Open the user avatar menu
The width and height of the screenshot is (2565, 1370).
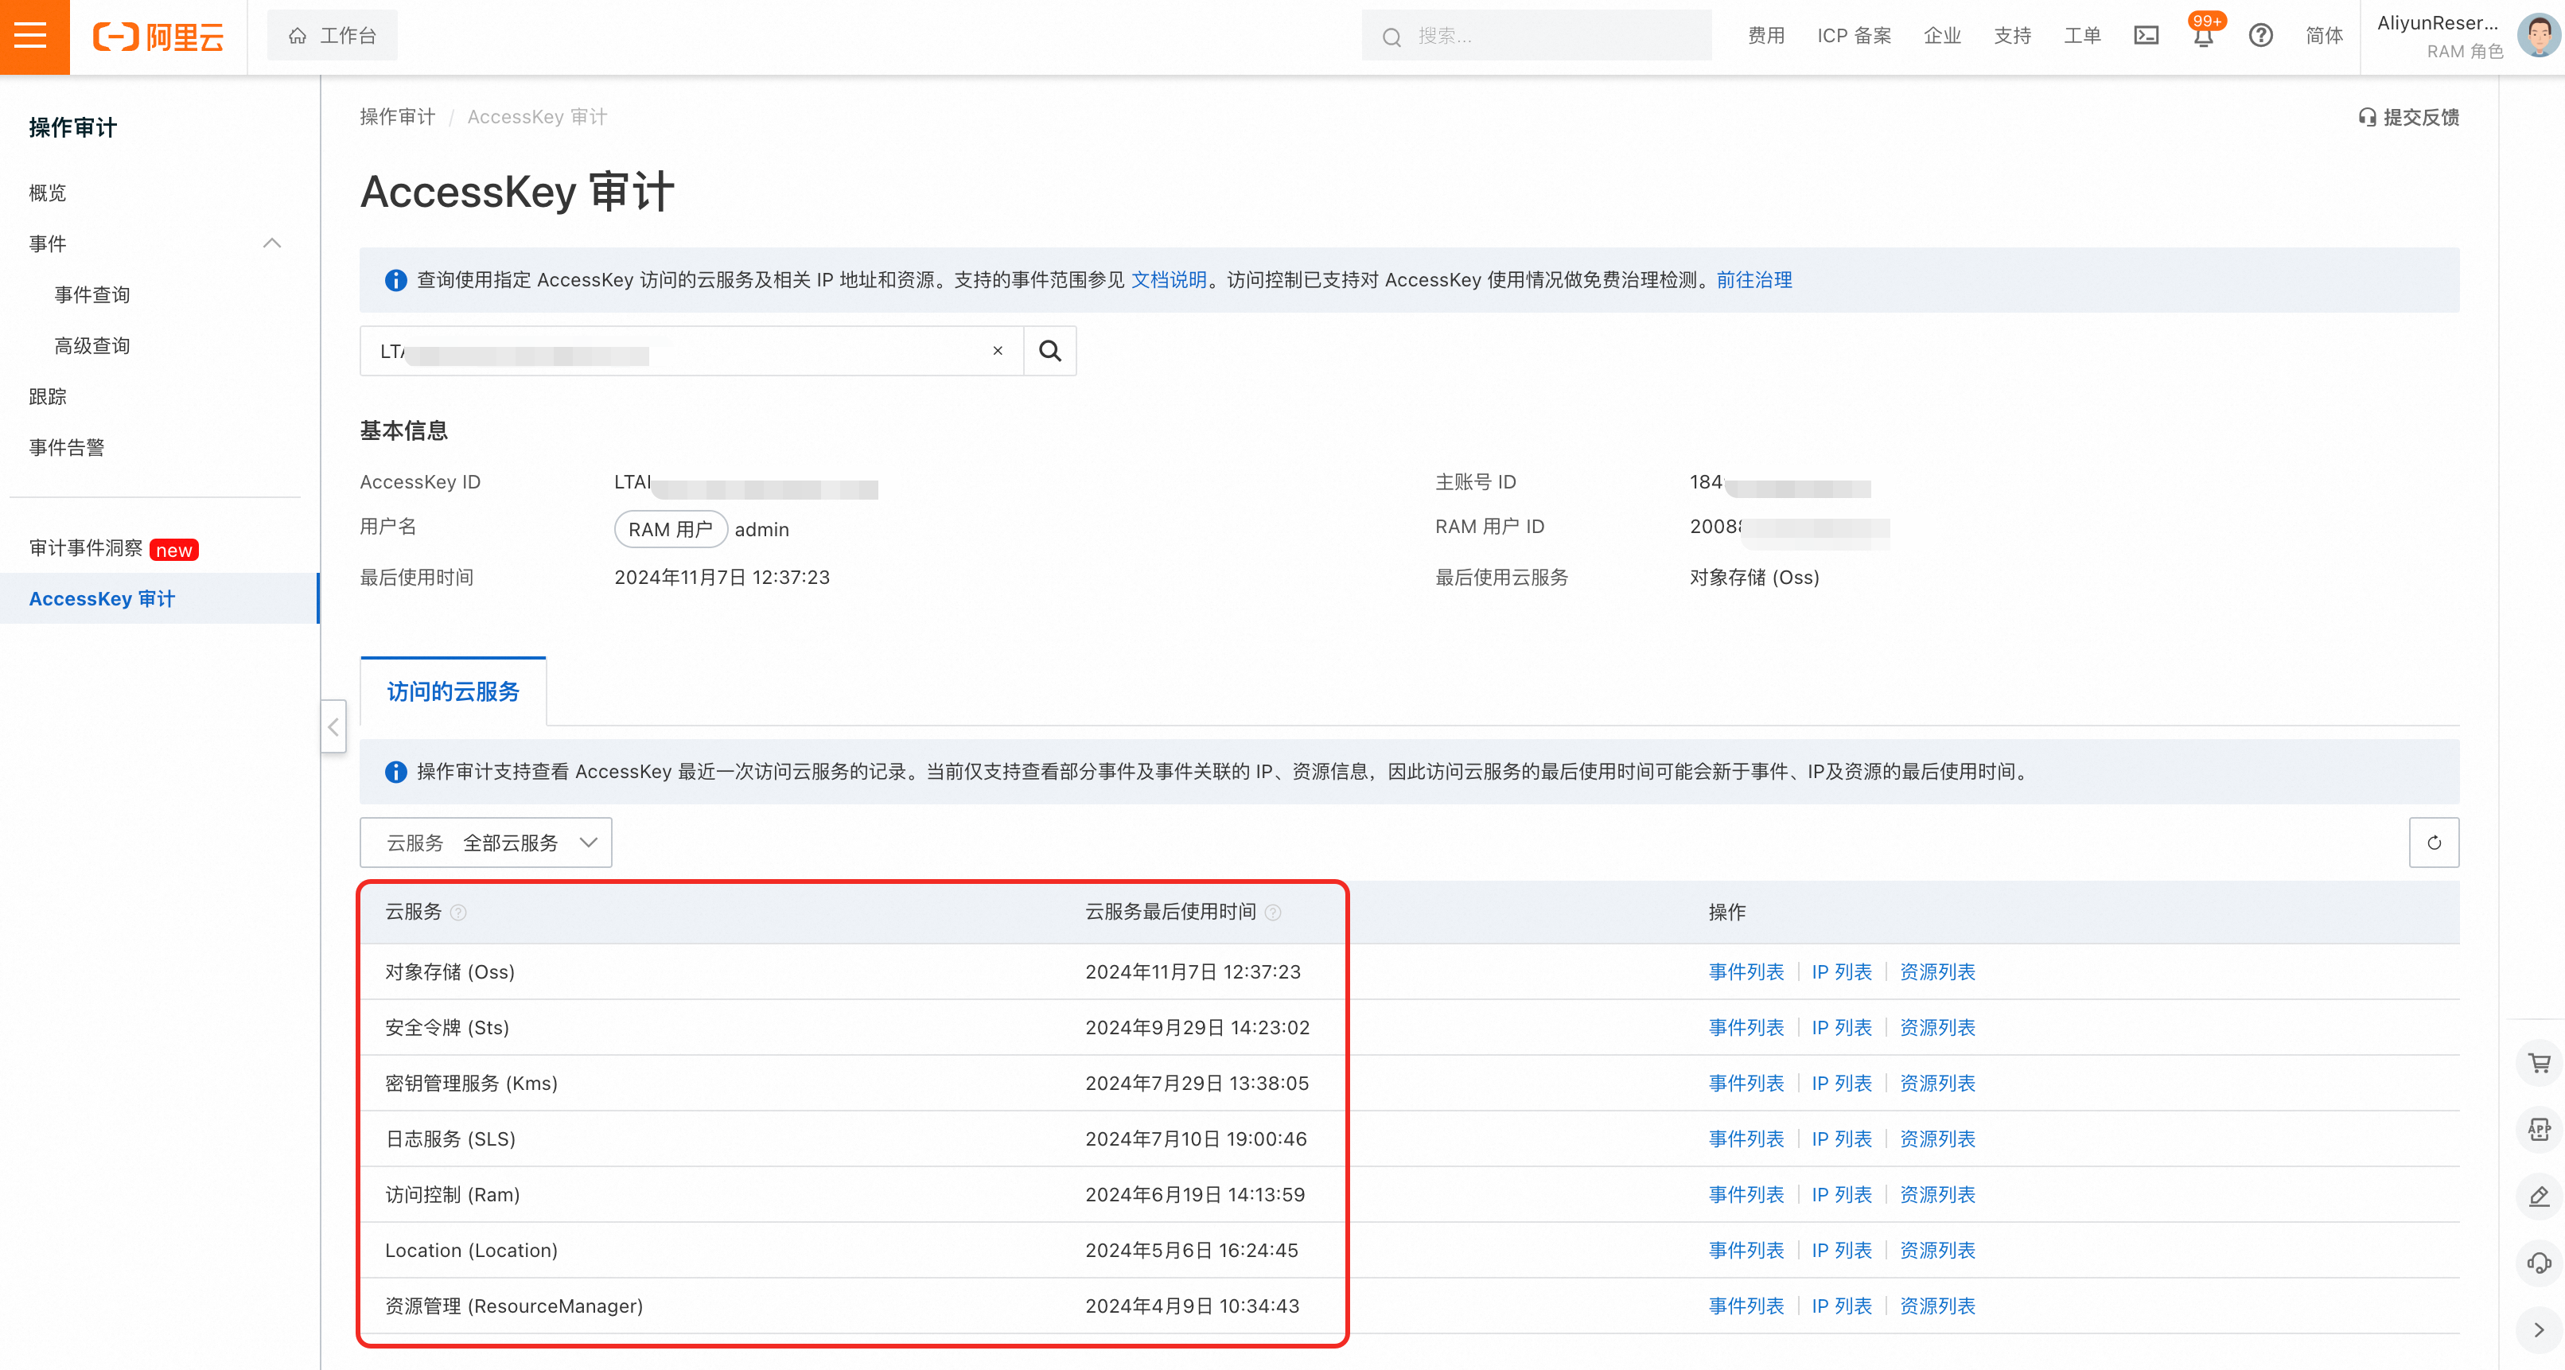[2537, 36]
